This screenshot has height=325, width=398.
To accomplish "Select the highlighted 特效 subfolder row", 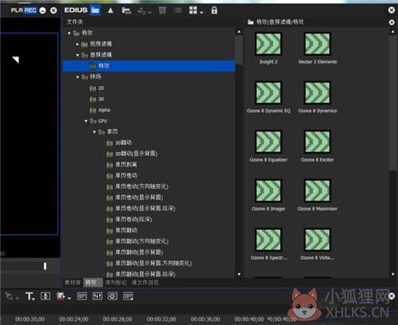I will (x=149, y=66).
